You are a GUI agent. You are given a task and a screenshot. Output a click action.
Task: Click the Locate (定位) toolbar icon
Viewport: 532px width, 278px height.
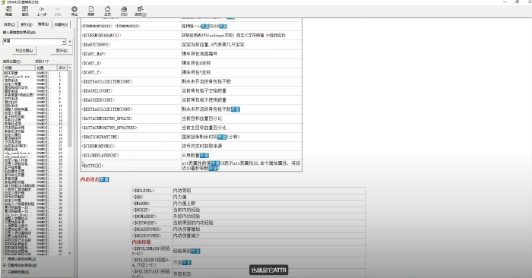tap(25, 11)
